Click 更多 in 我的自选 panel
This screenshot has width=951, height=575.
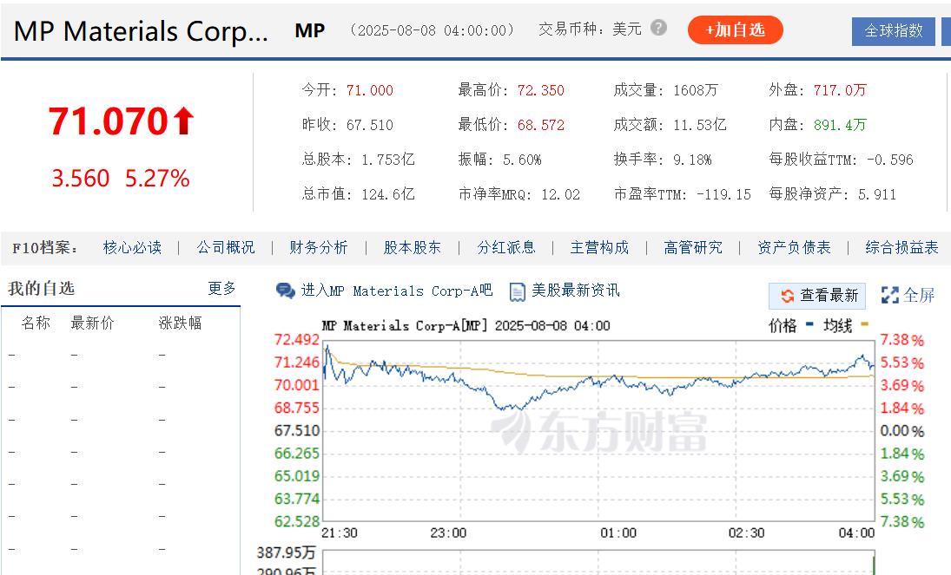coord(221,288)
